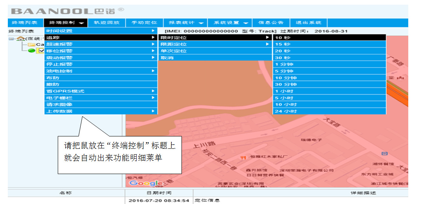Select the 5 小时 interval
Image resolution: width=422 pixels, height=204 pixels.
point(330,98)
